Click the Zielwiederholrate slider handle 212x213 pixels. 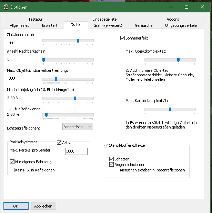78,41
